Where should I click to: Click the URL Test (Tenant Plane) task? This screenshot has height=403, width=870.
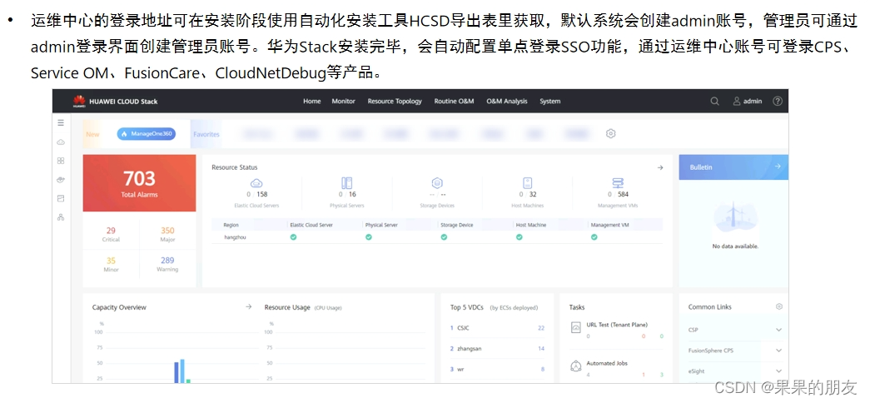coord(617,325)
